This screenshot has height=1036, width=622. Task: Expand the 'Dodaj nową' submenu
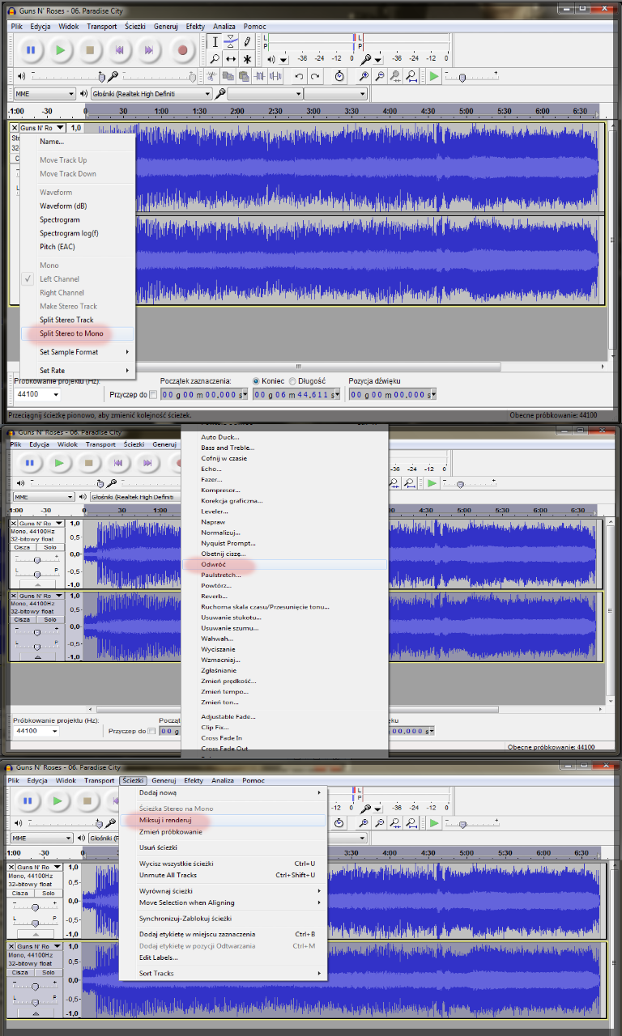click(223, 792)
